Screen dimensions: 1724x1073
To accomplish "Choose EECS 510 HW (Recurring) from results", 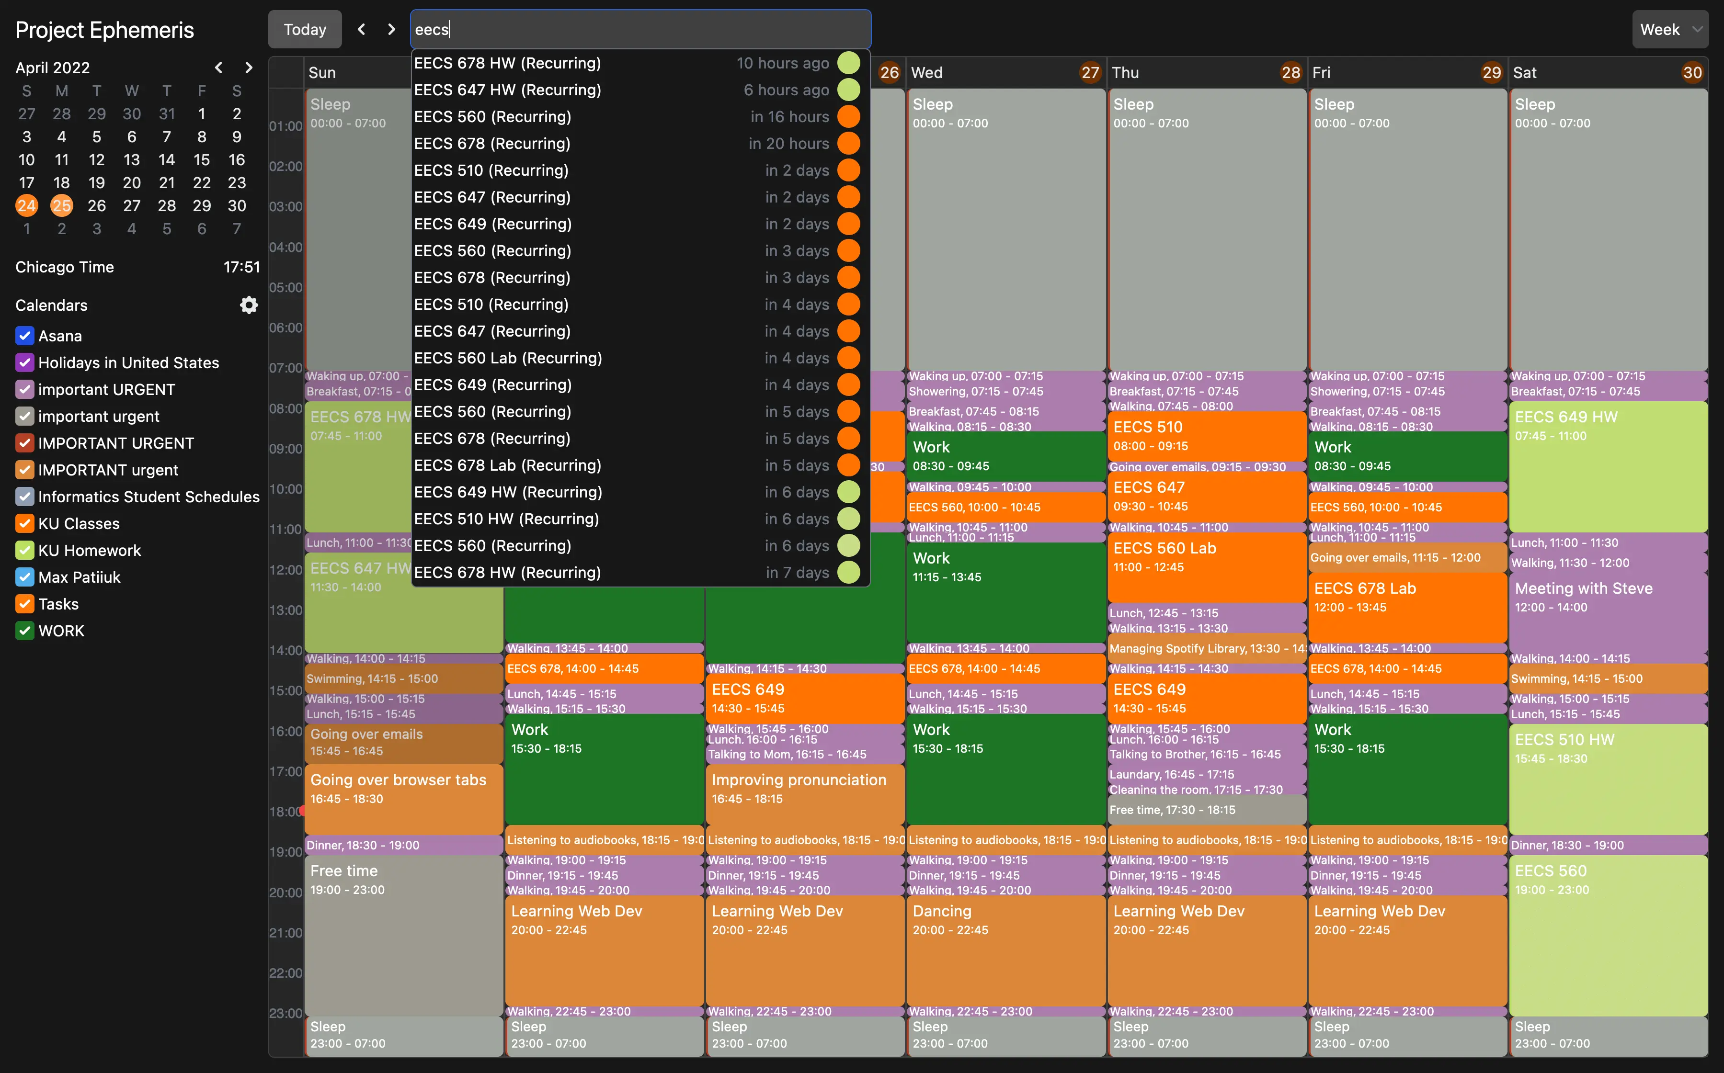I will pyautogui.click(x=506, y=519).
